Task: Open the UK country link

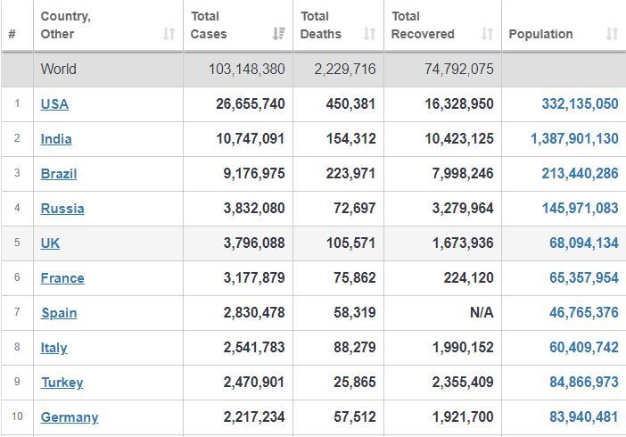Action: 50,243
